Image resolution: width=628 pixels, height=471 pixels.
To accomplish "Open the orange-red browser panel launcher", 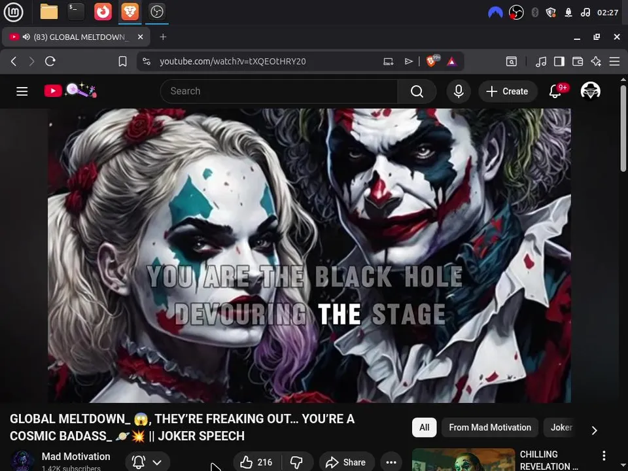I will pyautogui.click(x=103, y=12).
